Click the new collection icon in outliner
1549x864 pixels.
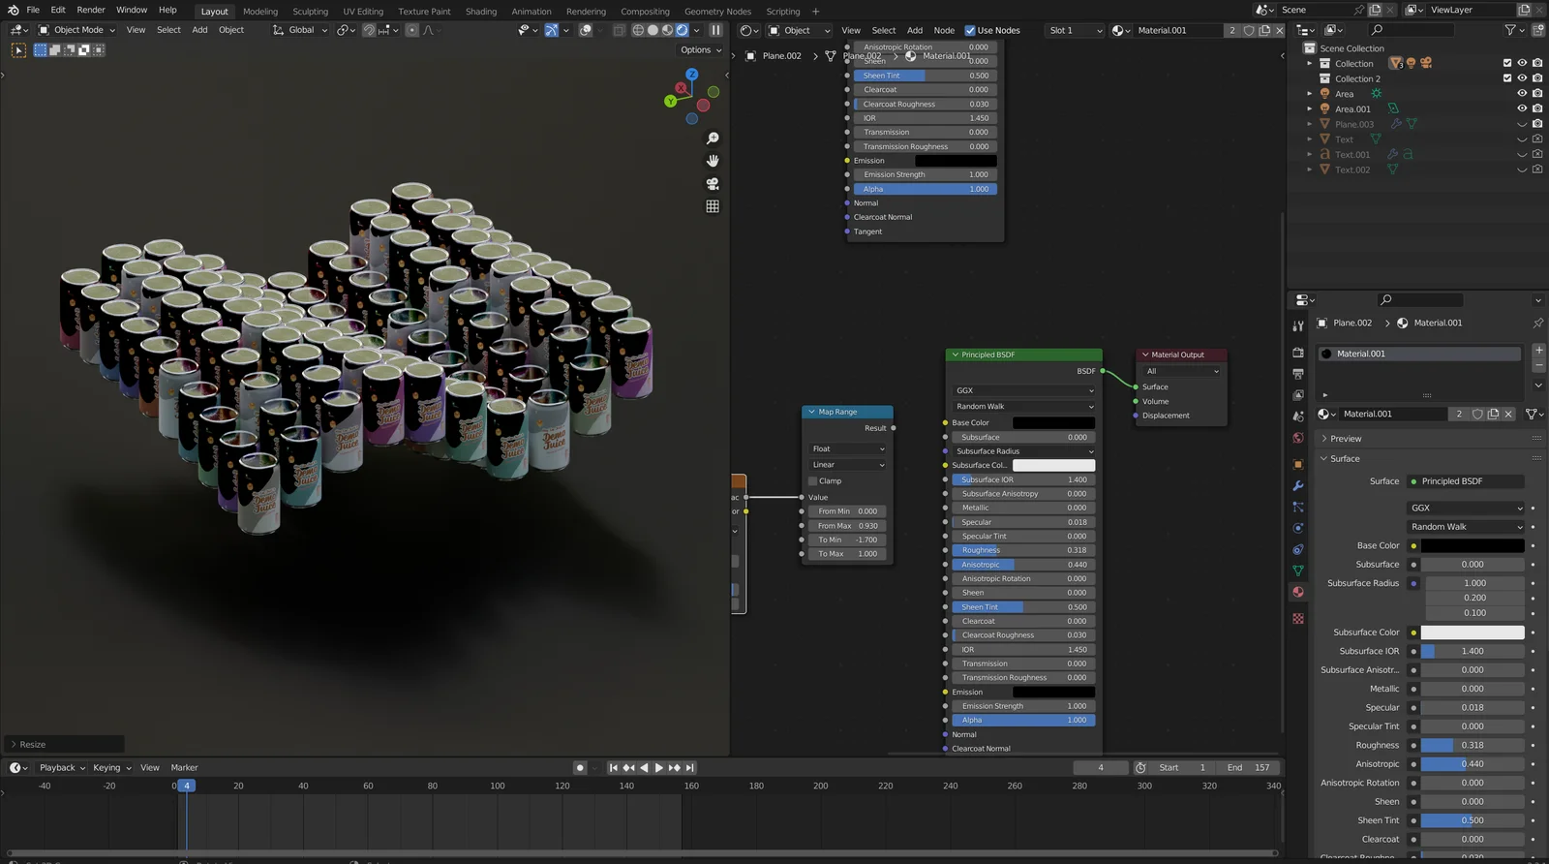coord(1537,30)
